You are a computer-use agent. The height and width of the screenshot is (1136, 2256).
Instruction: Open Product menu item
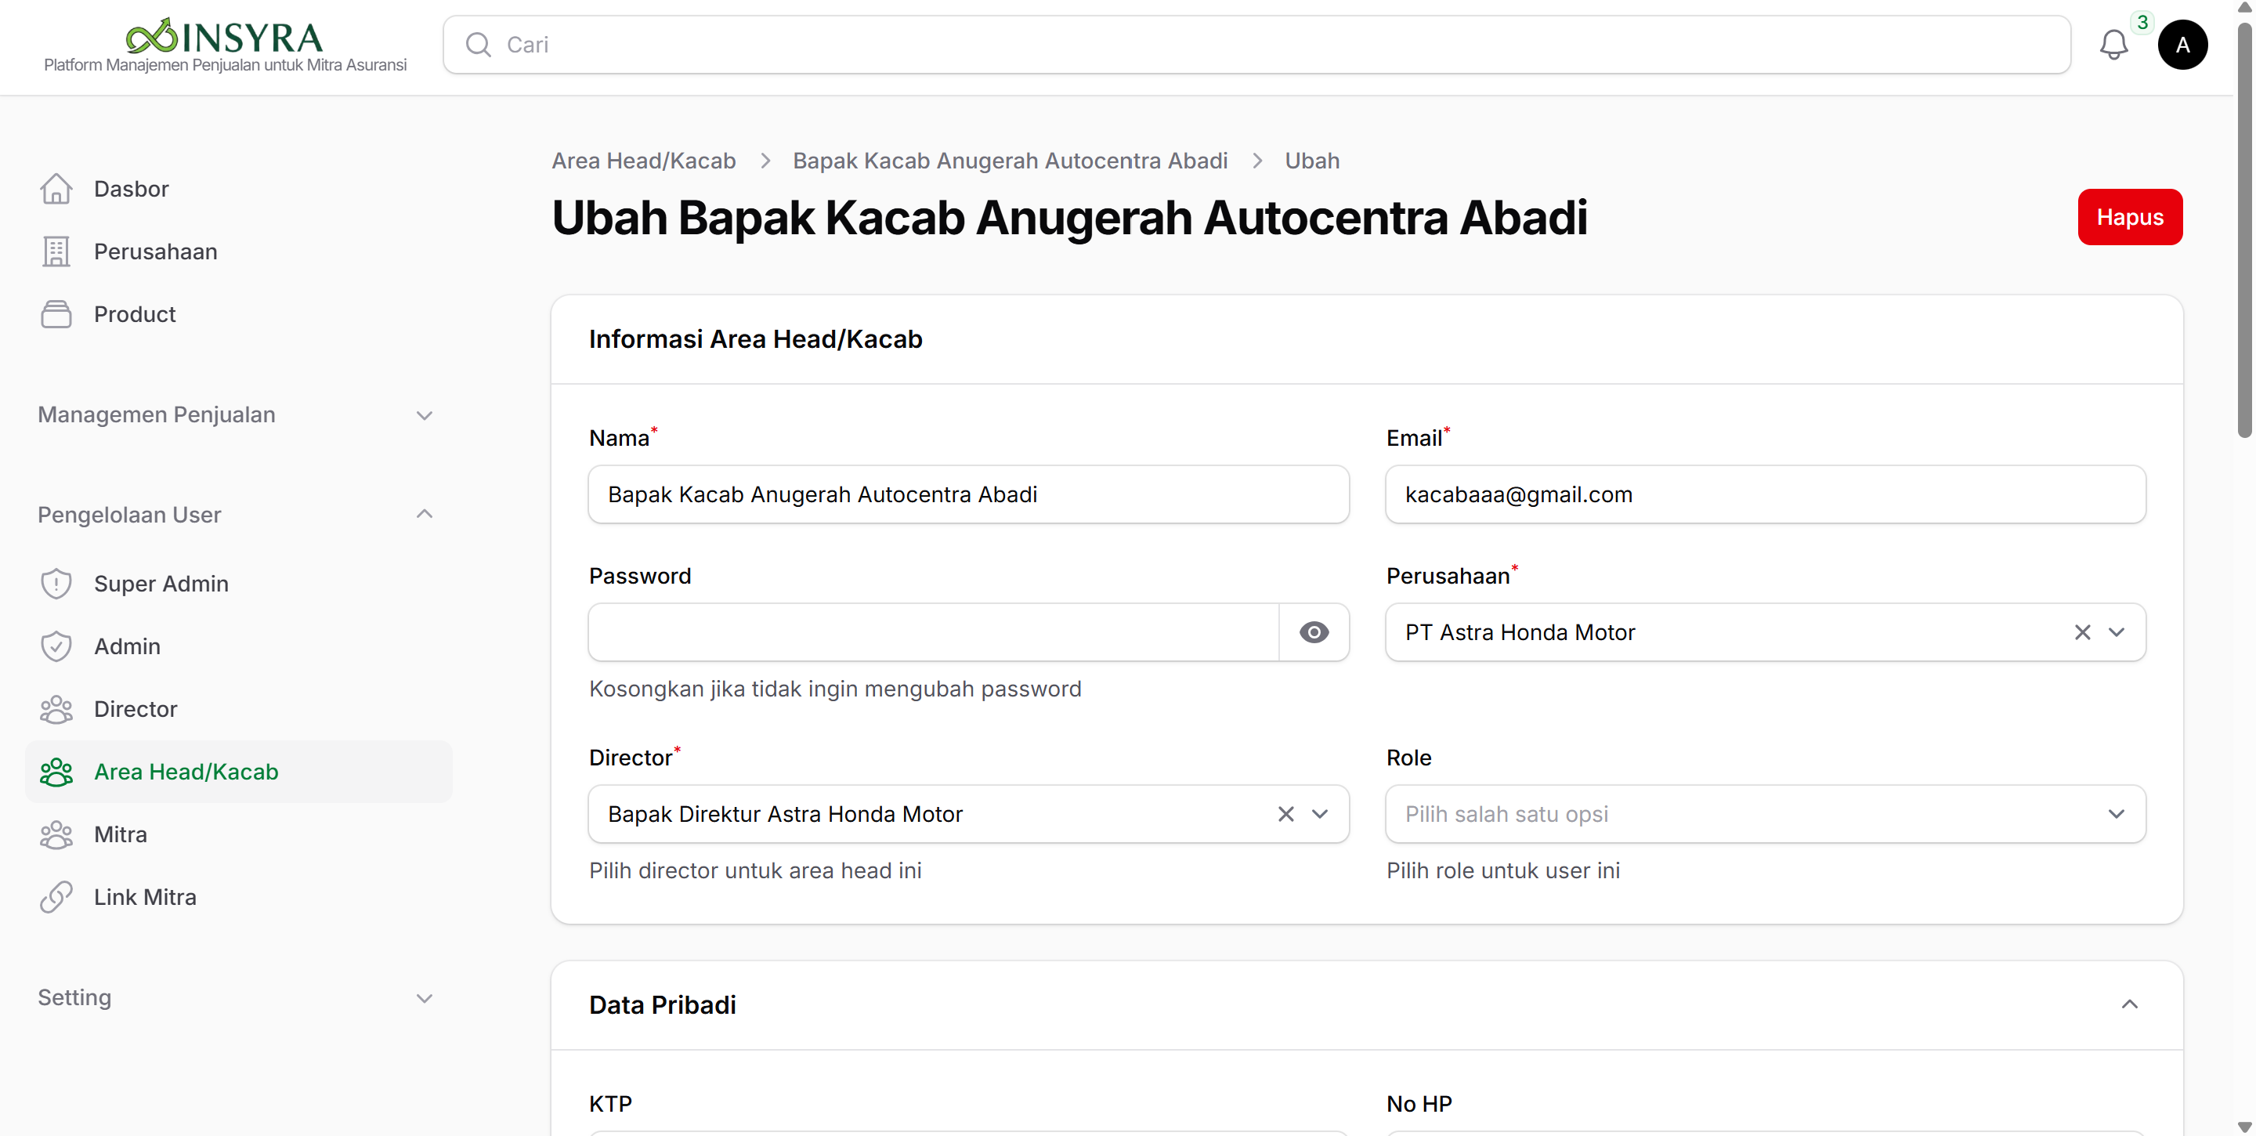(x=237, y=314)
